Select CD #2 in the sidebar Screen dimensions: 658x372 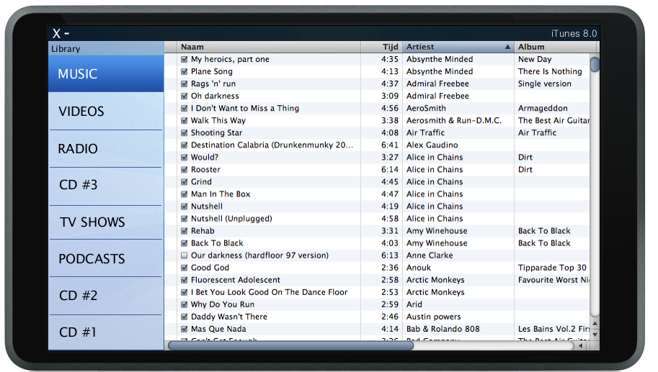106,295
